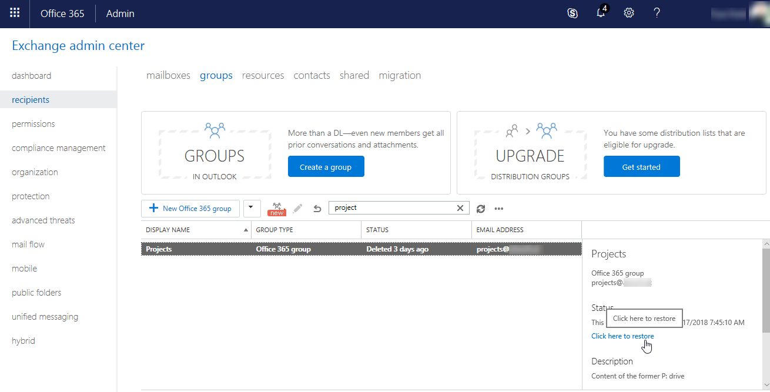Viewport: 770px width, 392px height.
Task: Click the help question mark icon
Action: coord(657,13)
